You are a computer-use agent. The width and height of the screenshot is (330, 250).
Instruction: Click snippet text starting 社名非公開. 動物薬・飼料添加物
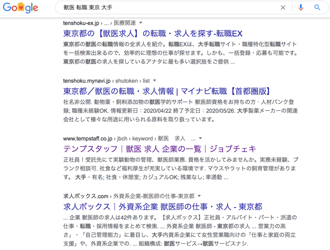[x=180, y=111]
